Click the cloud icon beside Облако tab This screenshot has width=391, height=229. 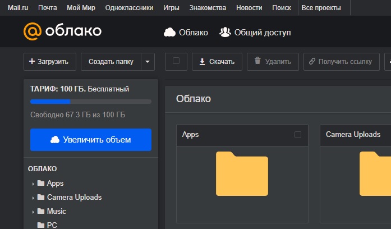pyautogui.click(x=169, y=33)
